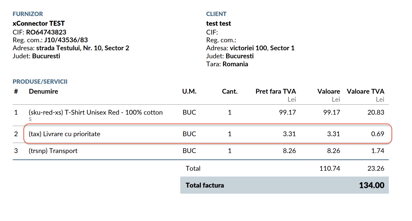Select the CLIENT section heading
This screenshot has width=412, height=221.
click(x=216, y=14)
